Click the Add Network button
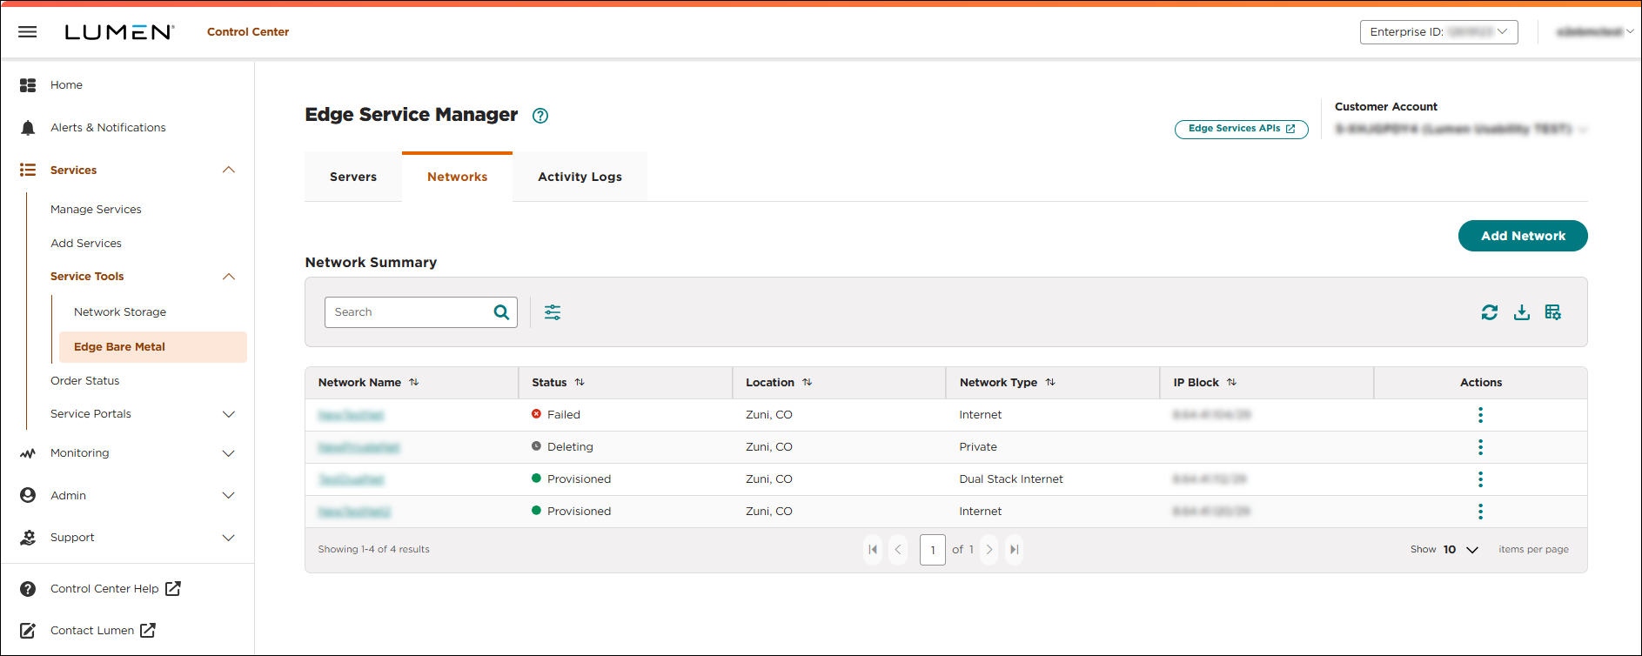 pyautogui.click(x=1523, y=236)
